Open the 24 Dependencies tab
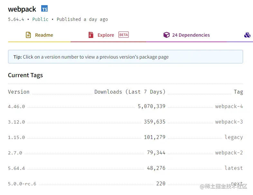 click(x=186, y=35)
